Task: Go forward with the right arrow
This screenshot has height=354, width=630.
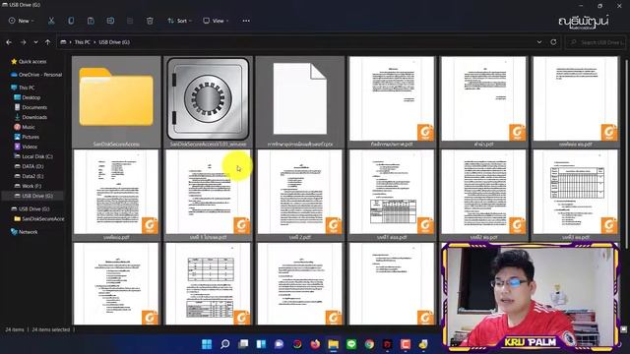Action: 23,42
